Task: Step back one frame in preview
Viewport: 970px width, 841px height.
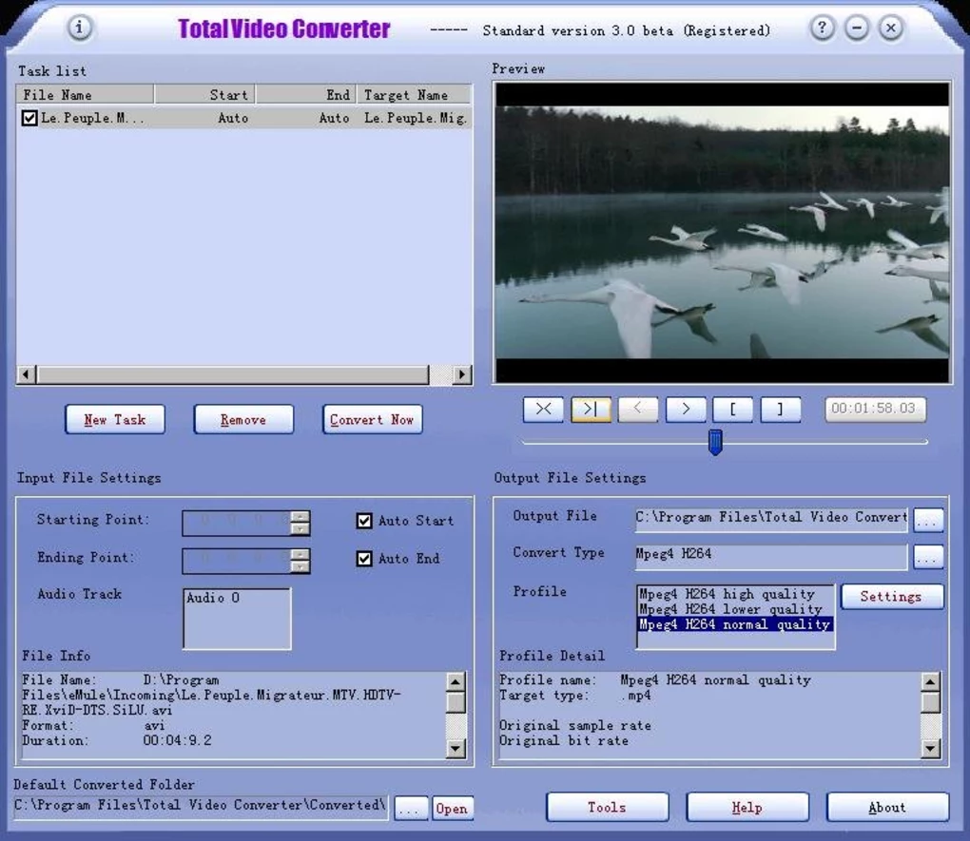Action: 638,409
